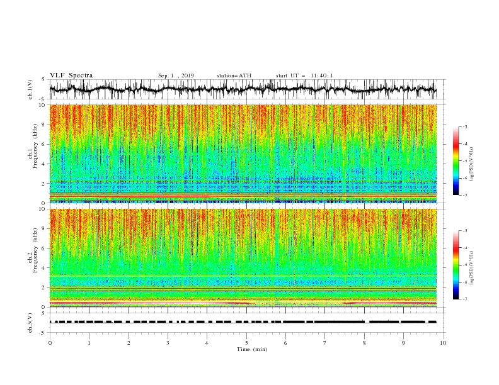Click the ch.2 frequency tick label "8"
This screenshot has width=499, height=385.
45,229
